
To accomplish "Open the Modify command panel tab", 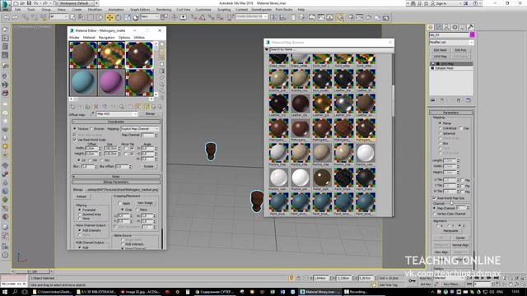I will (439, 27).
